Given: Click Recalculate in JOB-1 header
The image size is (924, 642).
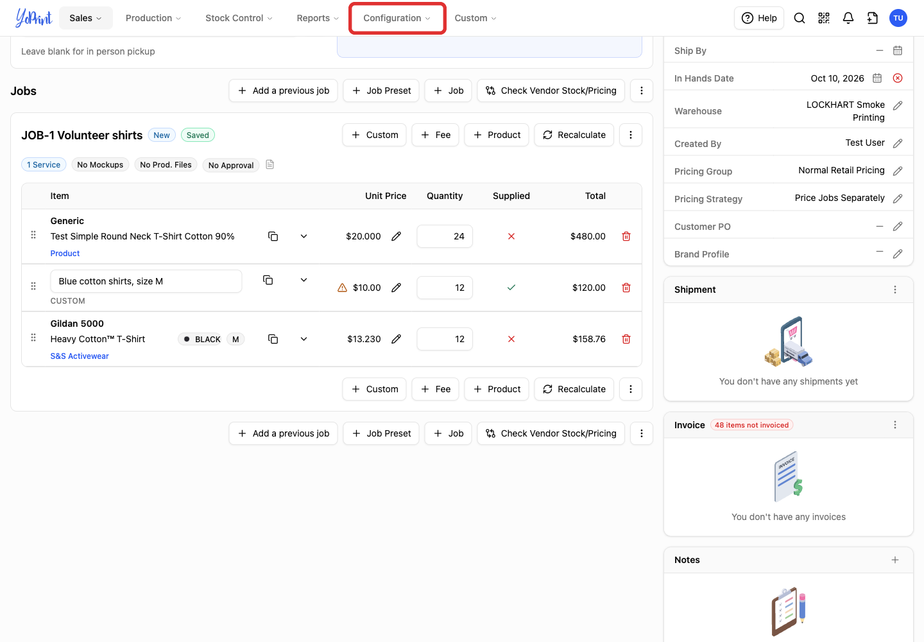Looking at the screenshot, I should (574, 135).
